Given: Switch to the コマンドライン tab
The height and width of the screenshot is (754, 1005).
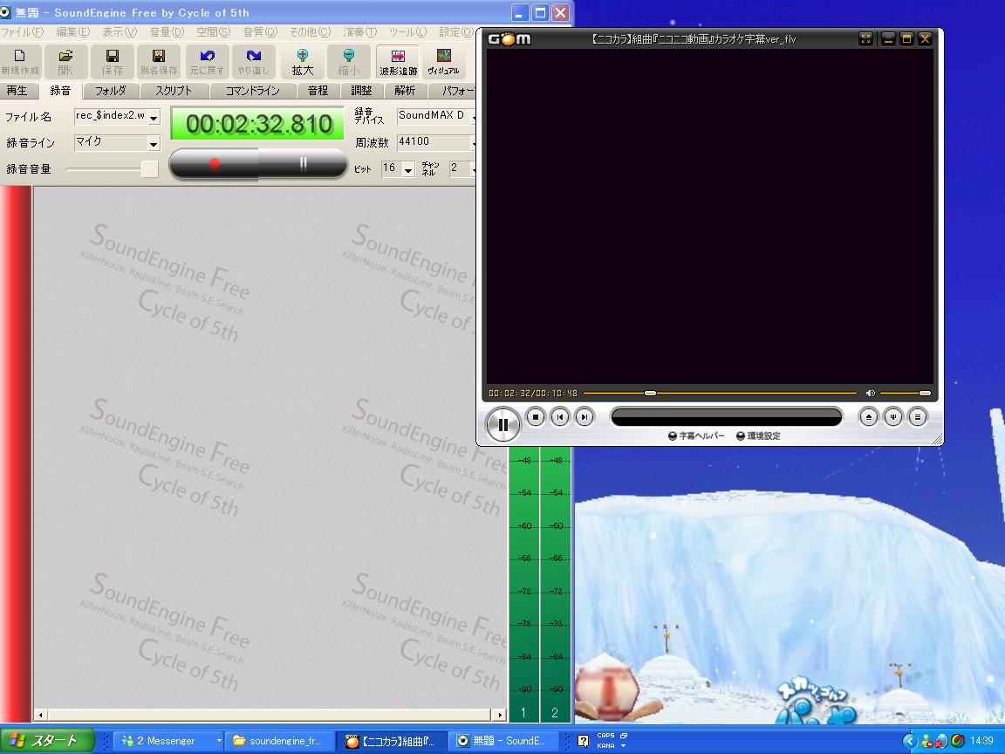Looking at the screenshot, I should click(252, 91).
